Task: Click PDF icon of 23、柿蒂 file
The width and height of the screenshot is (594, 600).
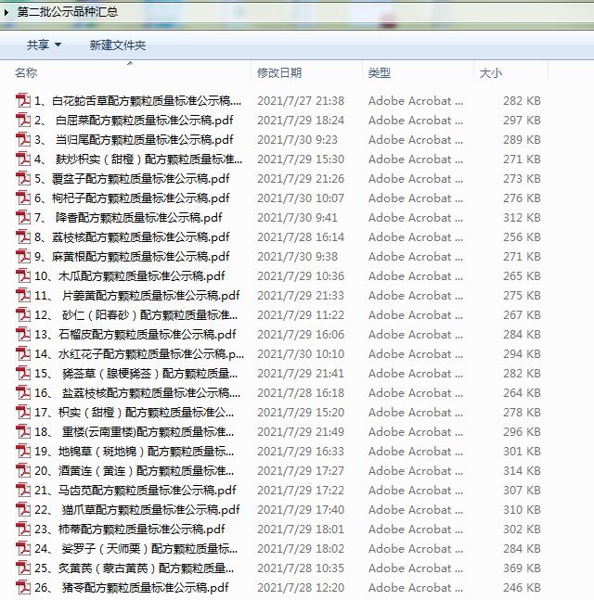Action: coord(23,530)
